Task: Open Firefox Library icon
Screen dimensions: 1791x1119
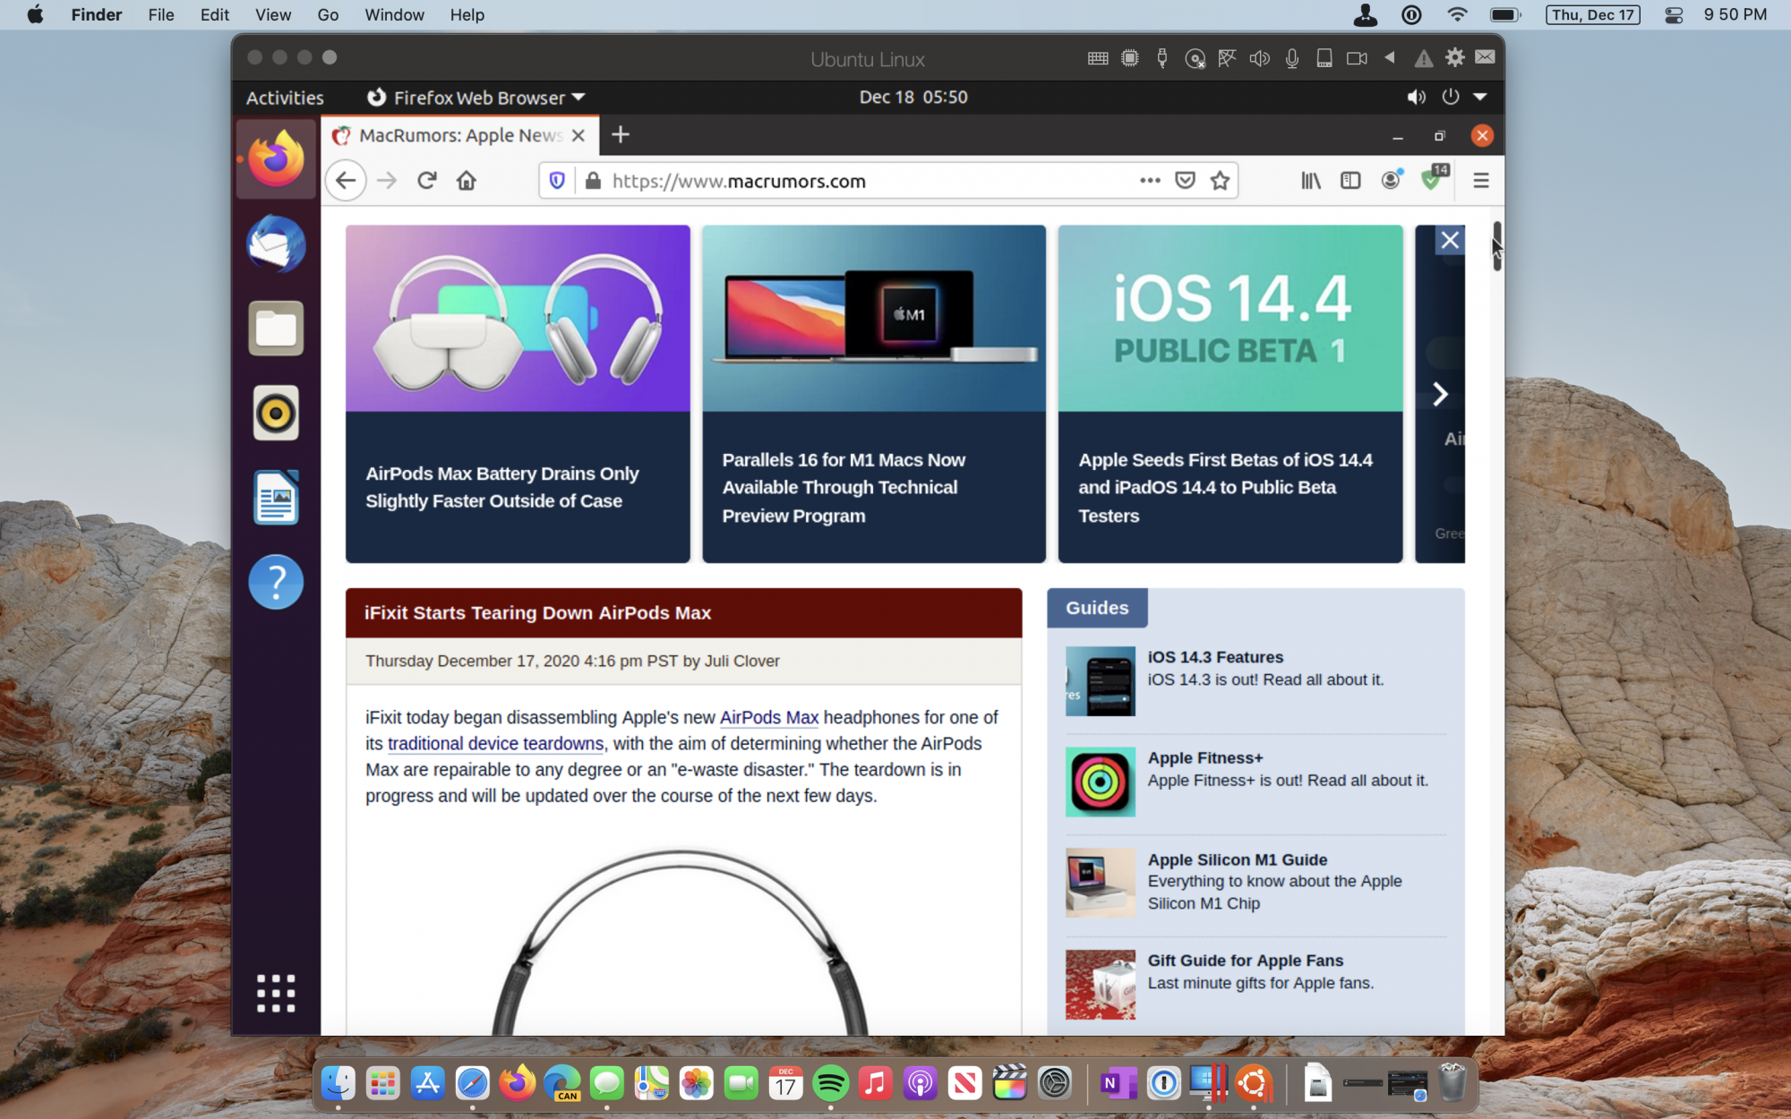Action: (1311, 181)
